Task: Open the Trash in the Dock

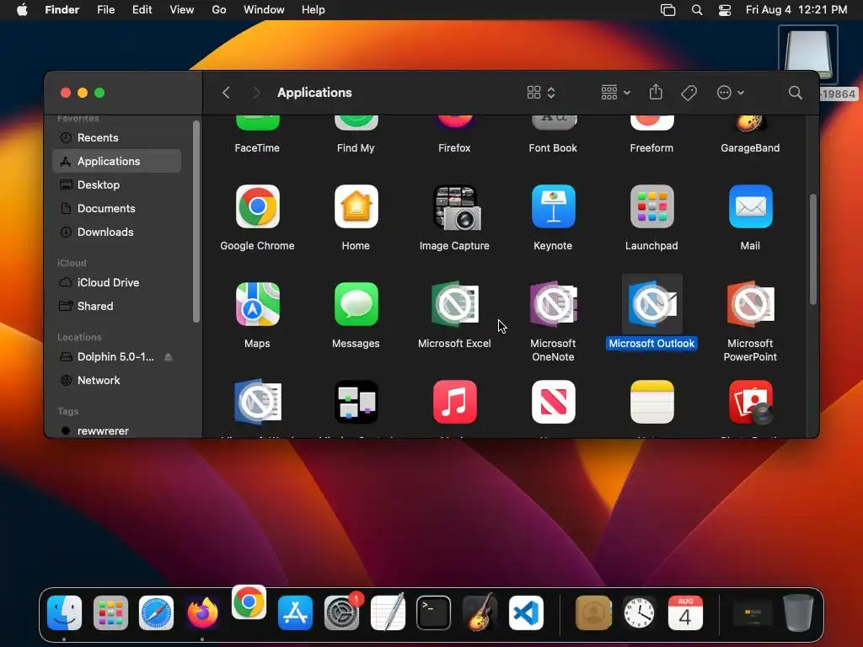Action: click(x=799, y=612)
